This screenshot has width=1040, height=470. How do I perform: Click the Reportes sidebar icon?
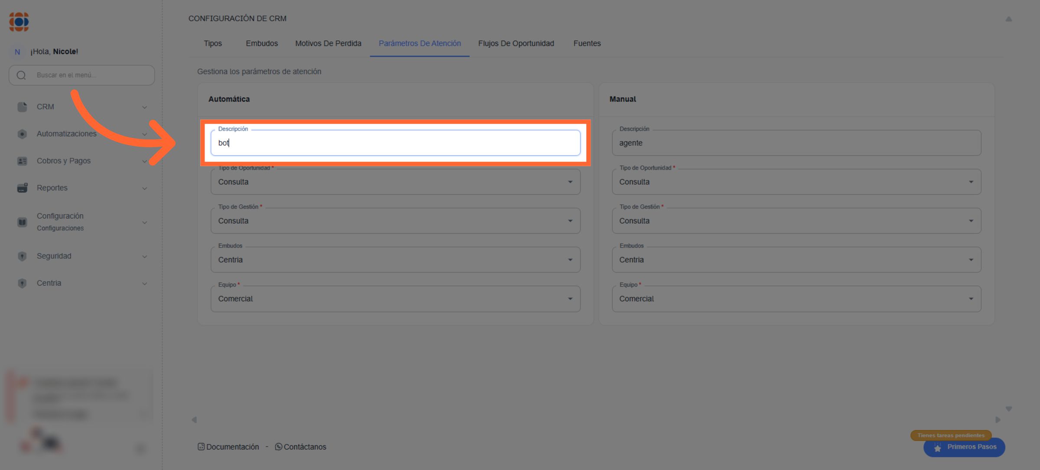point(22,188)
